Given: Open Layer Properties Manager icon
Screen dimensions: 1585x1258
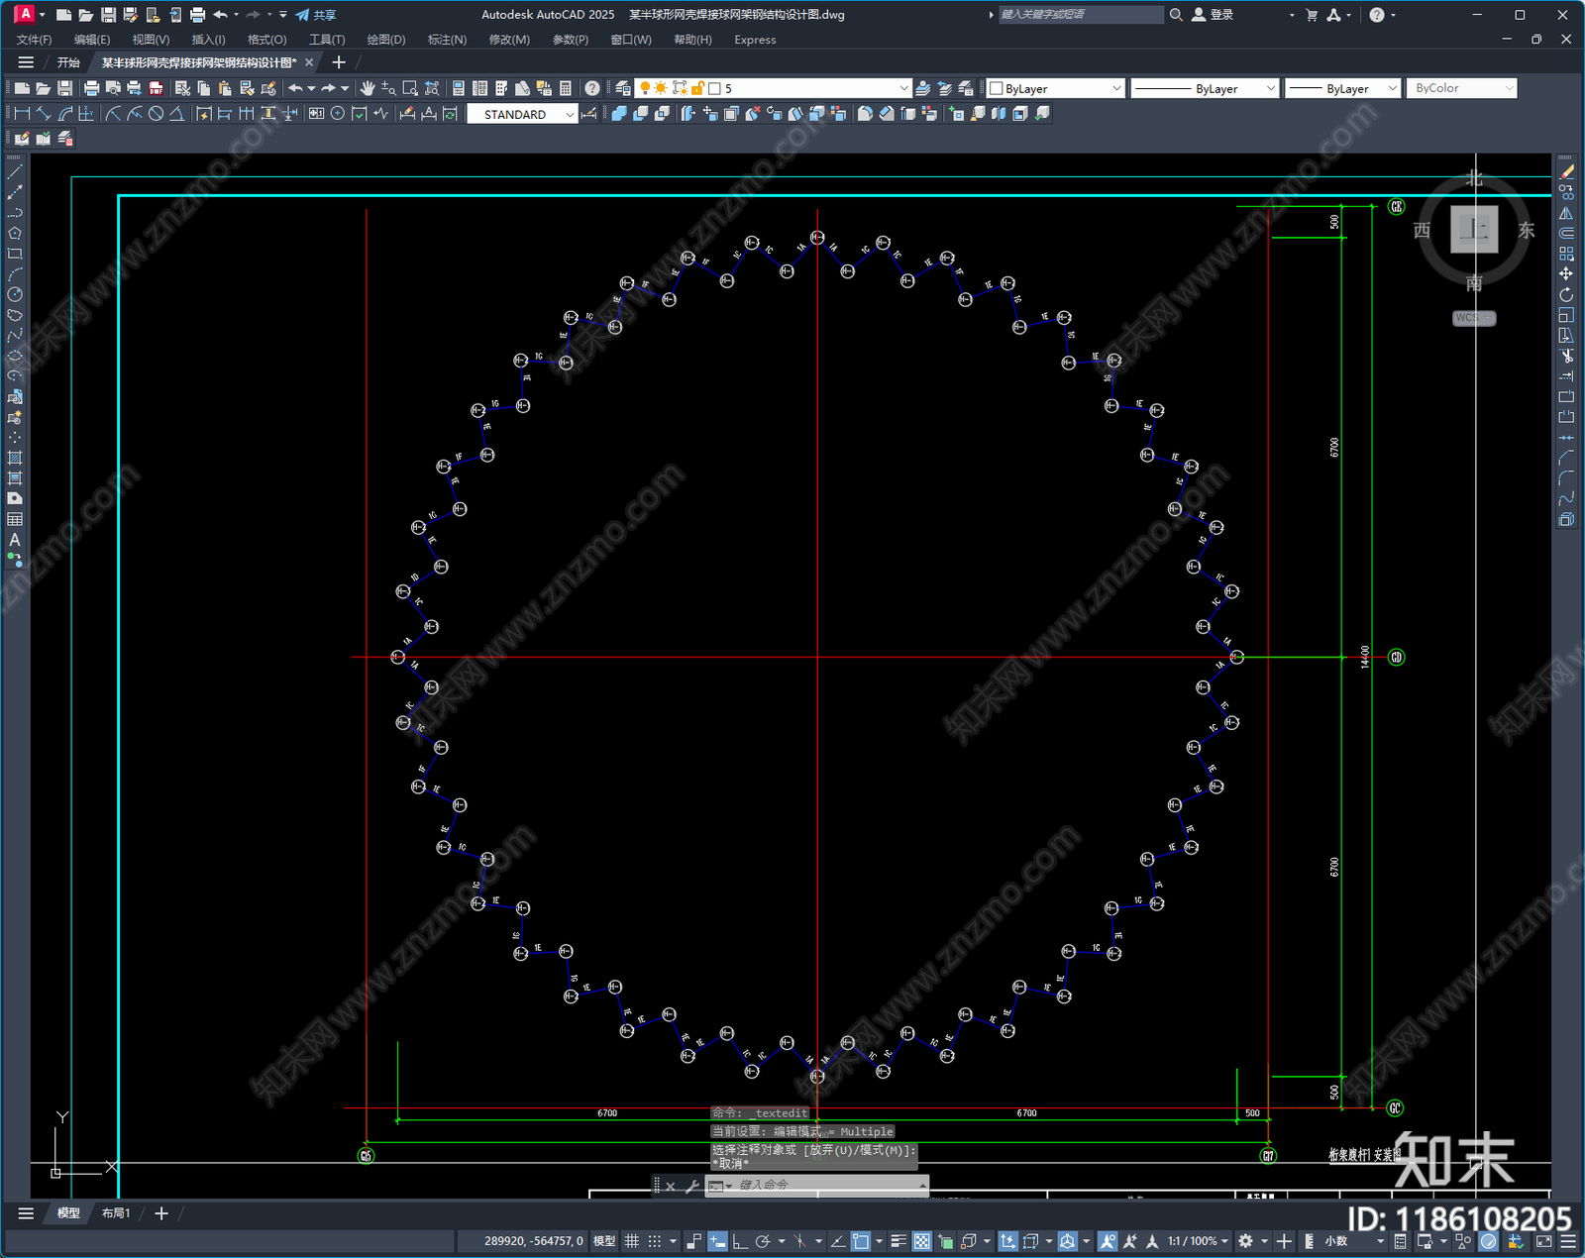Looking at the screenshot, I should pos(623,88).
